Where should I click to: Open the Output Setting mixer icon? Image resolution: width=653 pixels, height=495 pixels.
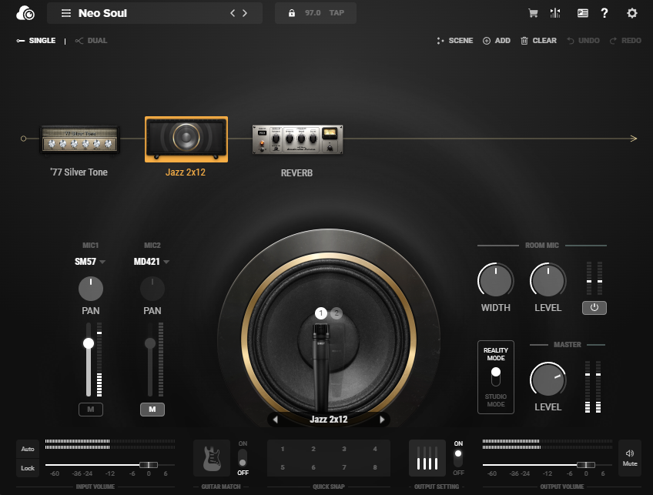coord(427,458)
